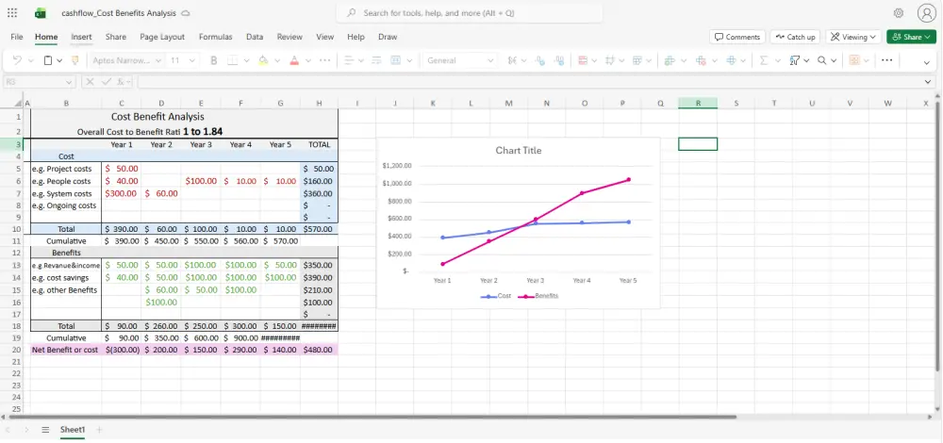Viewport: 943px width, 443px height.
Task: Open the account profile avatar
Action: (927, 12)
